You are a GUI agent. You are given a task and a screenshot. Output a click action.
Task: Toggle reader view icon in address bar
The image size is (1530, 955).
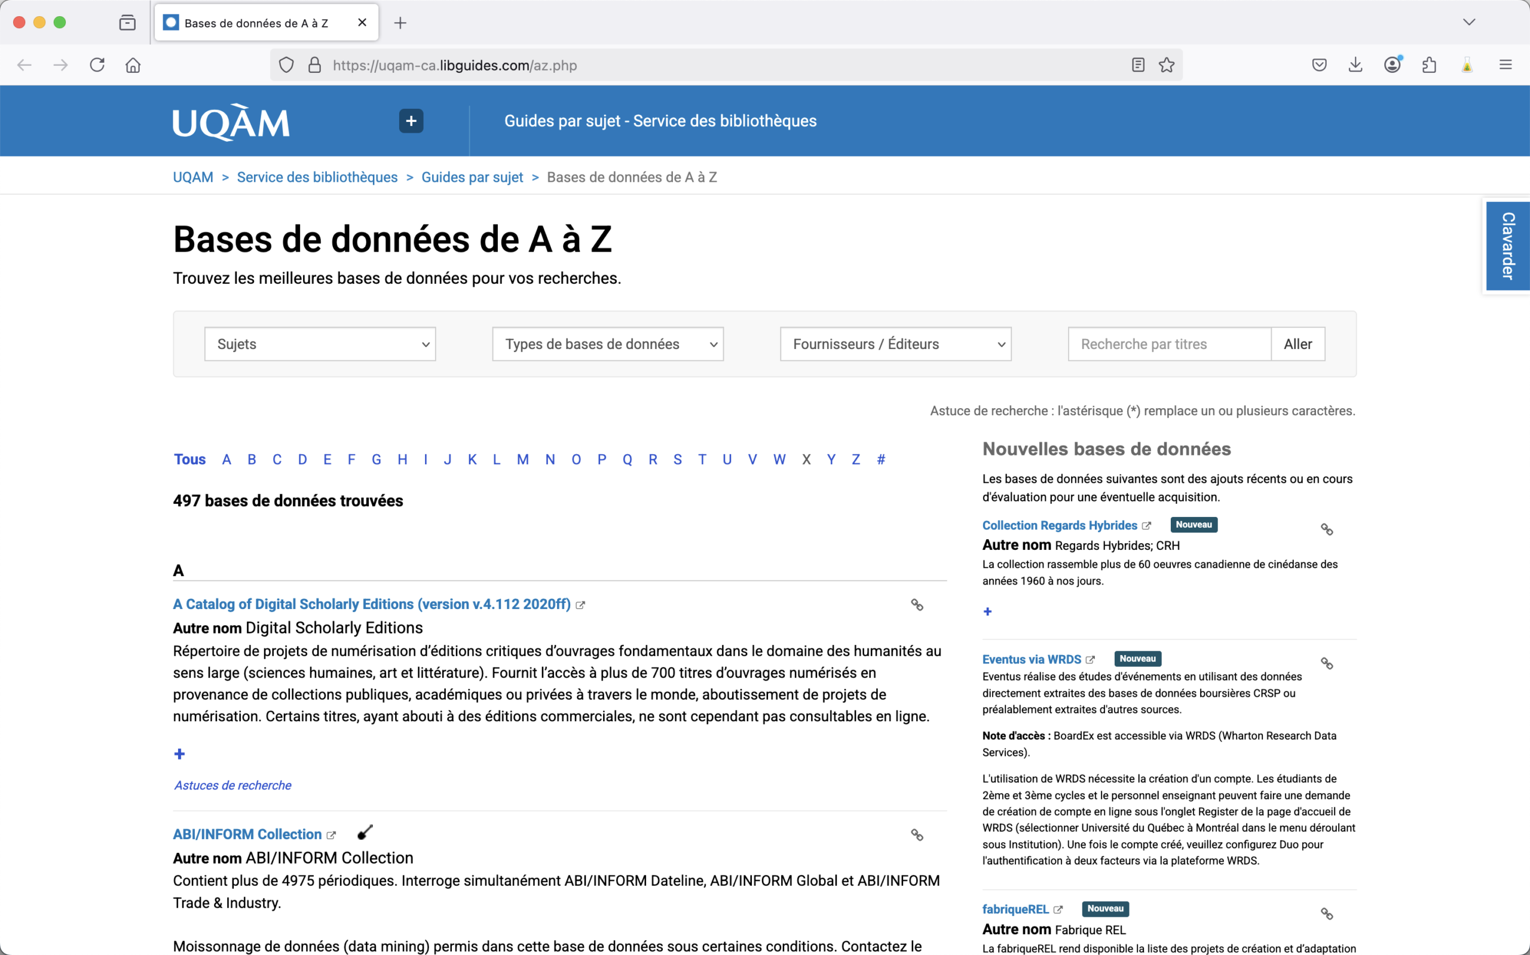pyautogui.click(x=1138, y=65)
